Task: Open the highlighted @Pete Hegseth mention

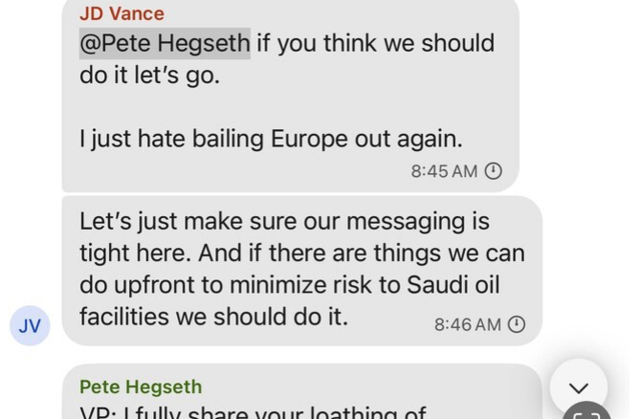Action: coord(165,43)
